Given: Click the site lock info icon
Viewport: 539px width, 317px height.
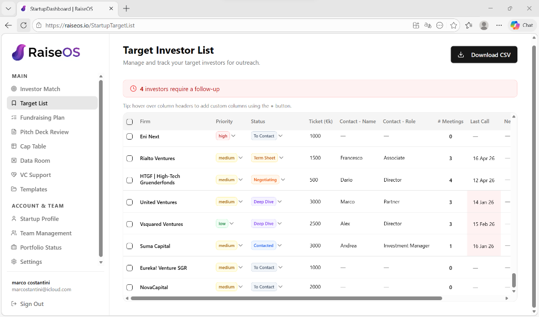Looking at the screenshot, I should 39,25.
